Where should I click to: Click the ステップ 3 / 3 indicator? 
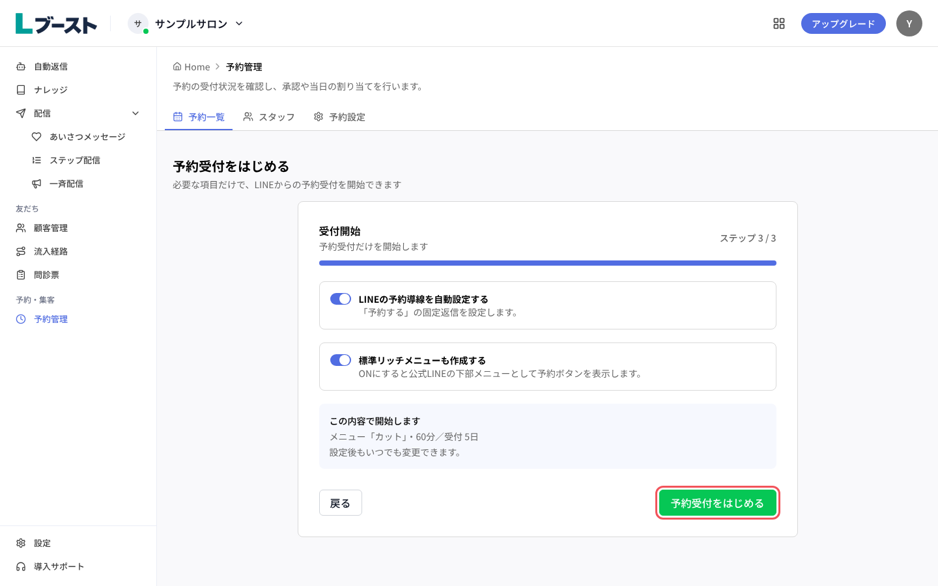pos(748,238)
